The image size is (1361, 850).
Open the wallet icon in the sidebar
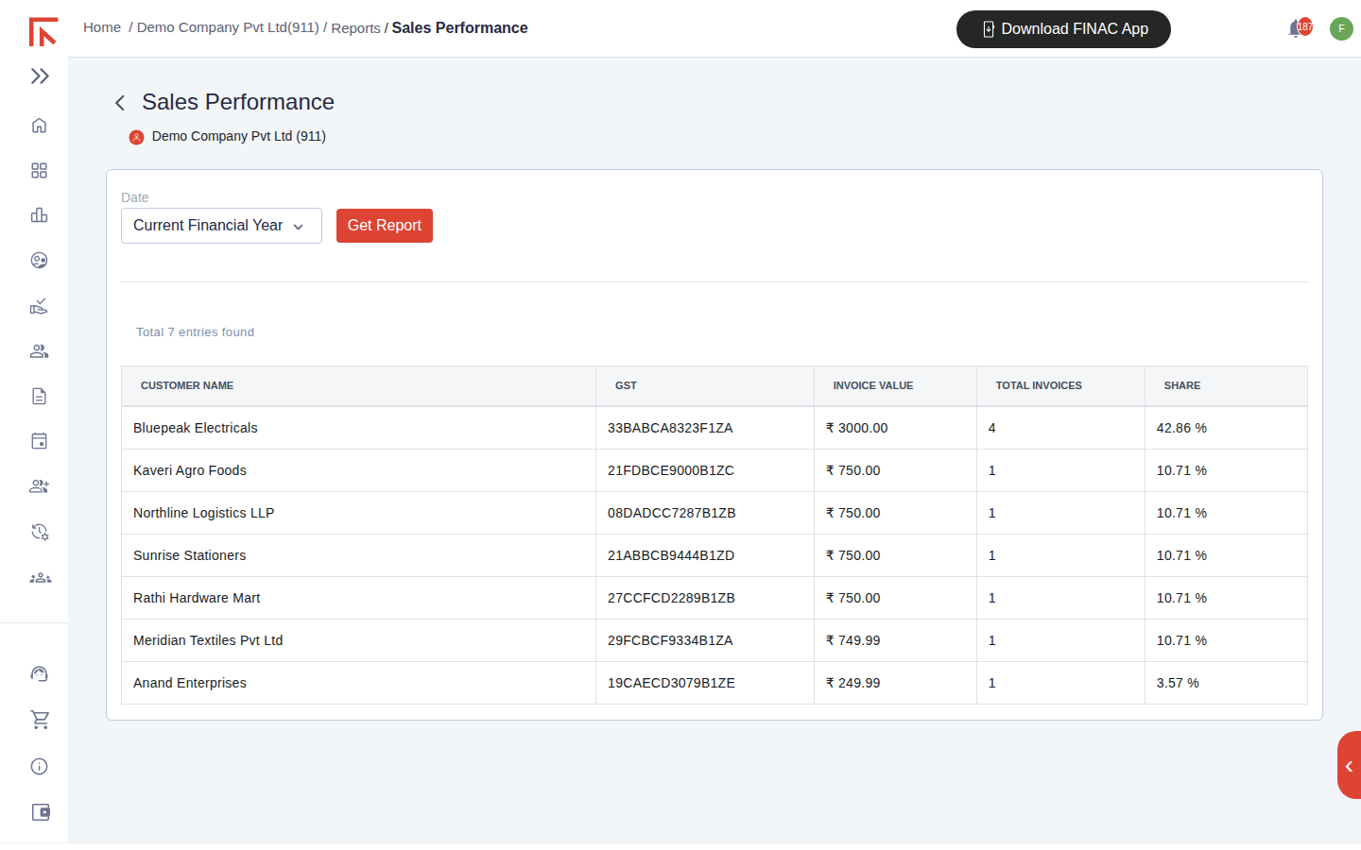point(41,812)
